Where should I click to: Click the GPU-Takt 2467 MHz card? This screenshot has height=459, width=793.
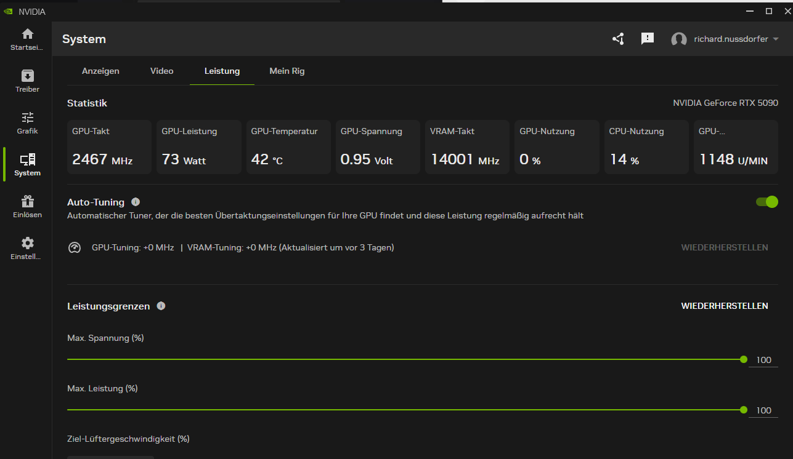tap(109, 147)
